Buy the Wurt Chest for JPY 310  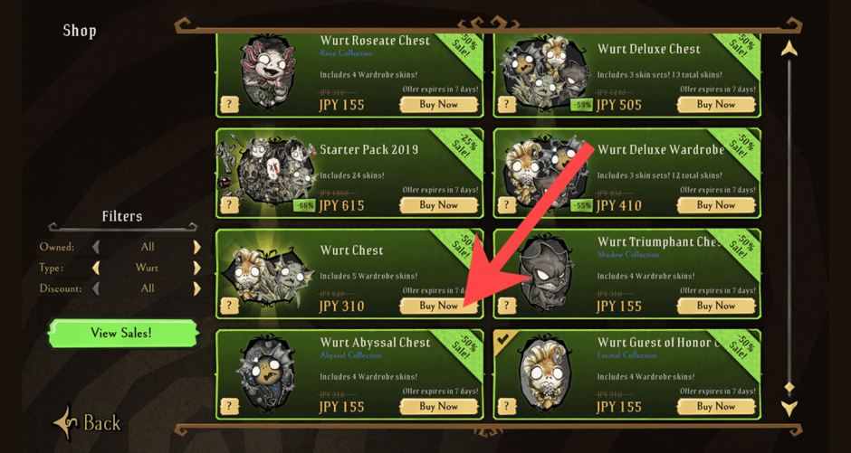point(438,307)
